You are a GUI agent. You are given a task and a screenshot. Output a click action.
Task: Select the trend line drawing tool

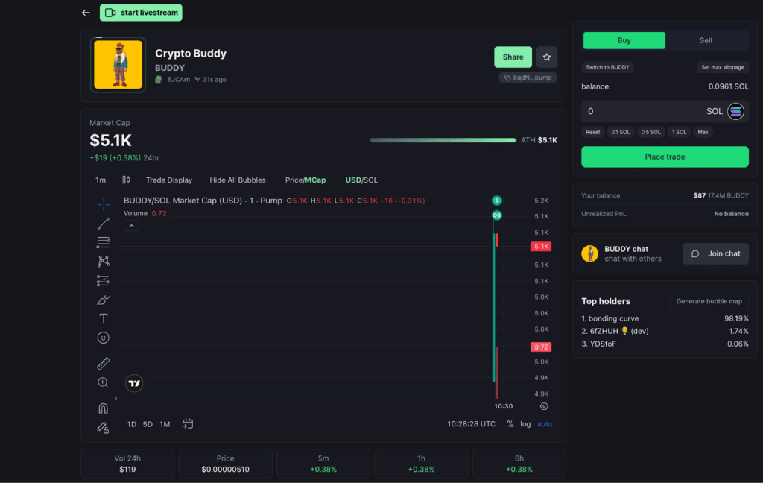click(103, 224)
